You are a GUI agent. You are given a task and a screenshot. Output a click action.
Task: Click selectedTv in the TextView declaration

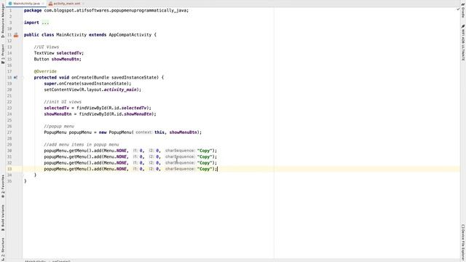pyautogui.click(x=69, y=53)
